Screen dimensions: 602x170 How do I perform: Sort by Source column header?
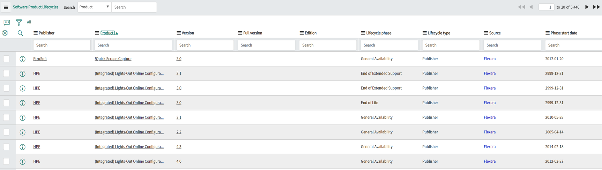pyautogui.click(x=495, y=33)
